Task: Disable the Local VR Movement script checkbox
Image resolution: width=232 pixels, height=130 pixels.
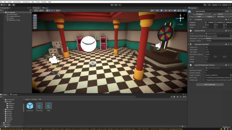Action: [x=193, y=65]
